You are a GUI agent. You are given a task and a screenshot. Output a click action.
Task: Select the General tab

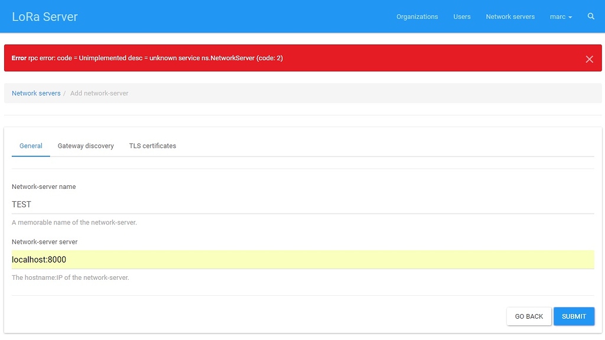(x=31, y=146)
